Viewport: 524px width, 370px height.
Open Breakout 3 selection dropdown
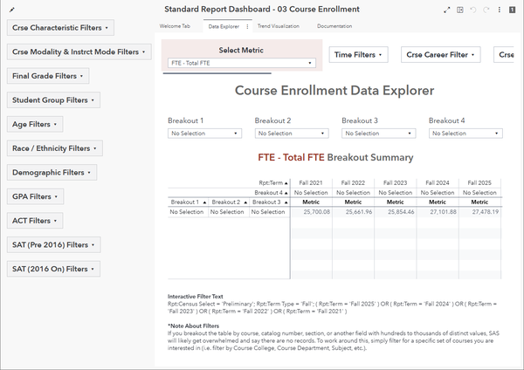pos(379,134)
